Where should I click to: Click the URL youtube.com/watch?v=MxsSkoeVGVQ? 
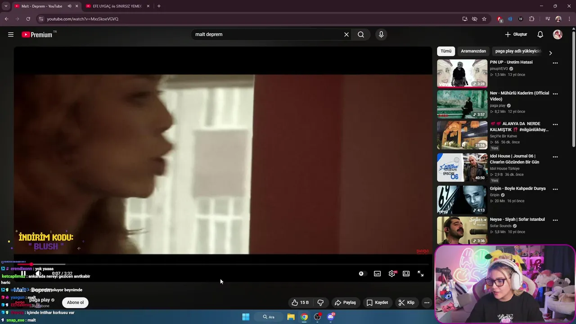pyautogui.click(x=83, y=19)
